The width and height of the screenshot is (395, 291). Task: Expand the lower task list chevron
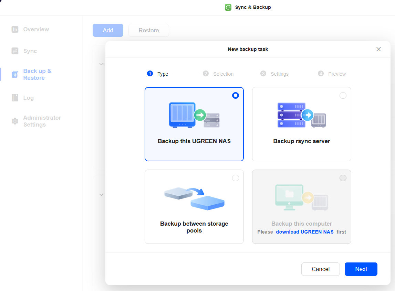(101, 195)
